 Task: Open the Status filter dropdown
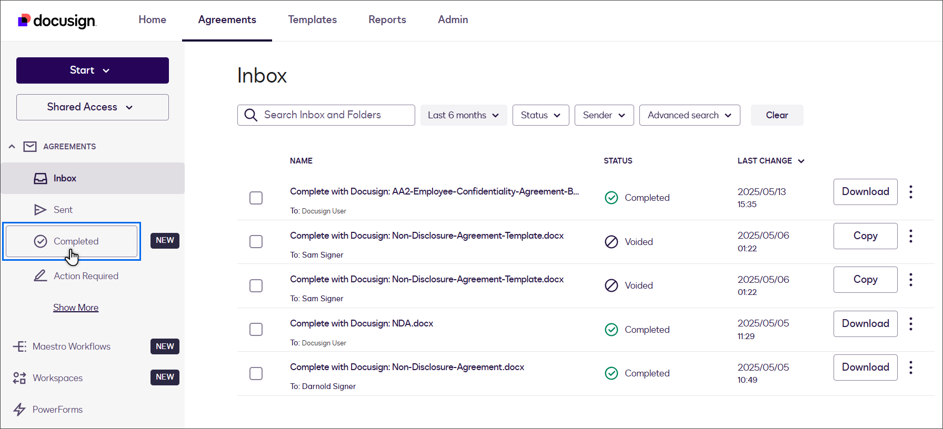tap(540, 115)
